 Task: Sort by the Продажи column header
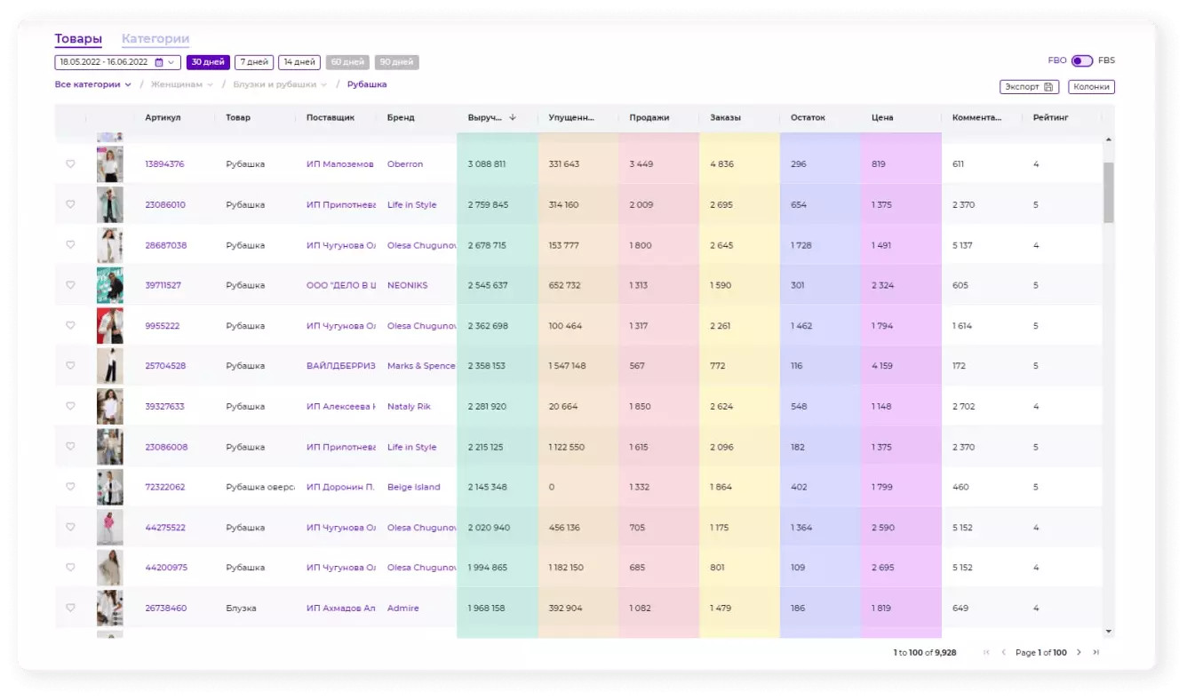pyautogui.click(x=649, y=117)
